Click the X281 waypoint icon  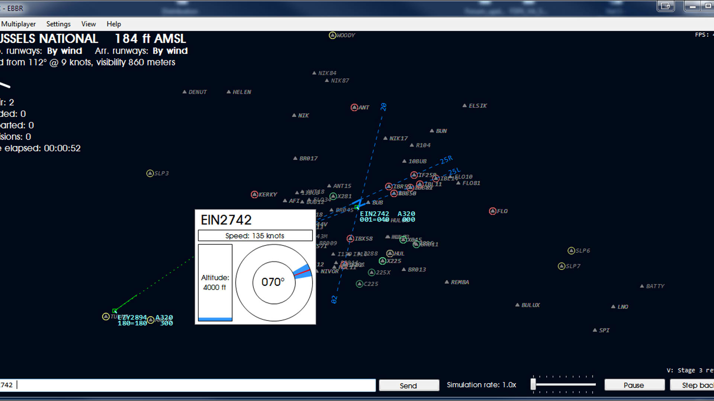[x=333, y=196]
